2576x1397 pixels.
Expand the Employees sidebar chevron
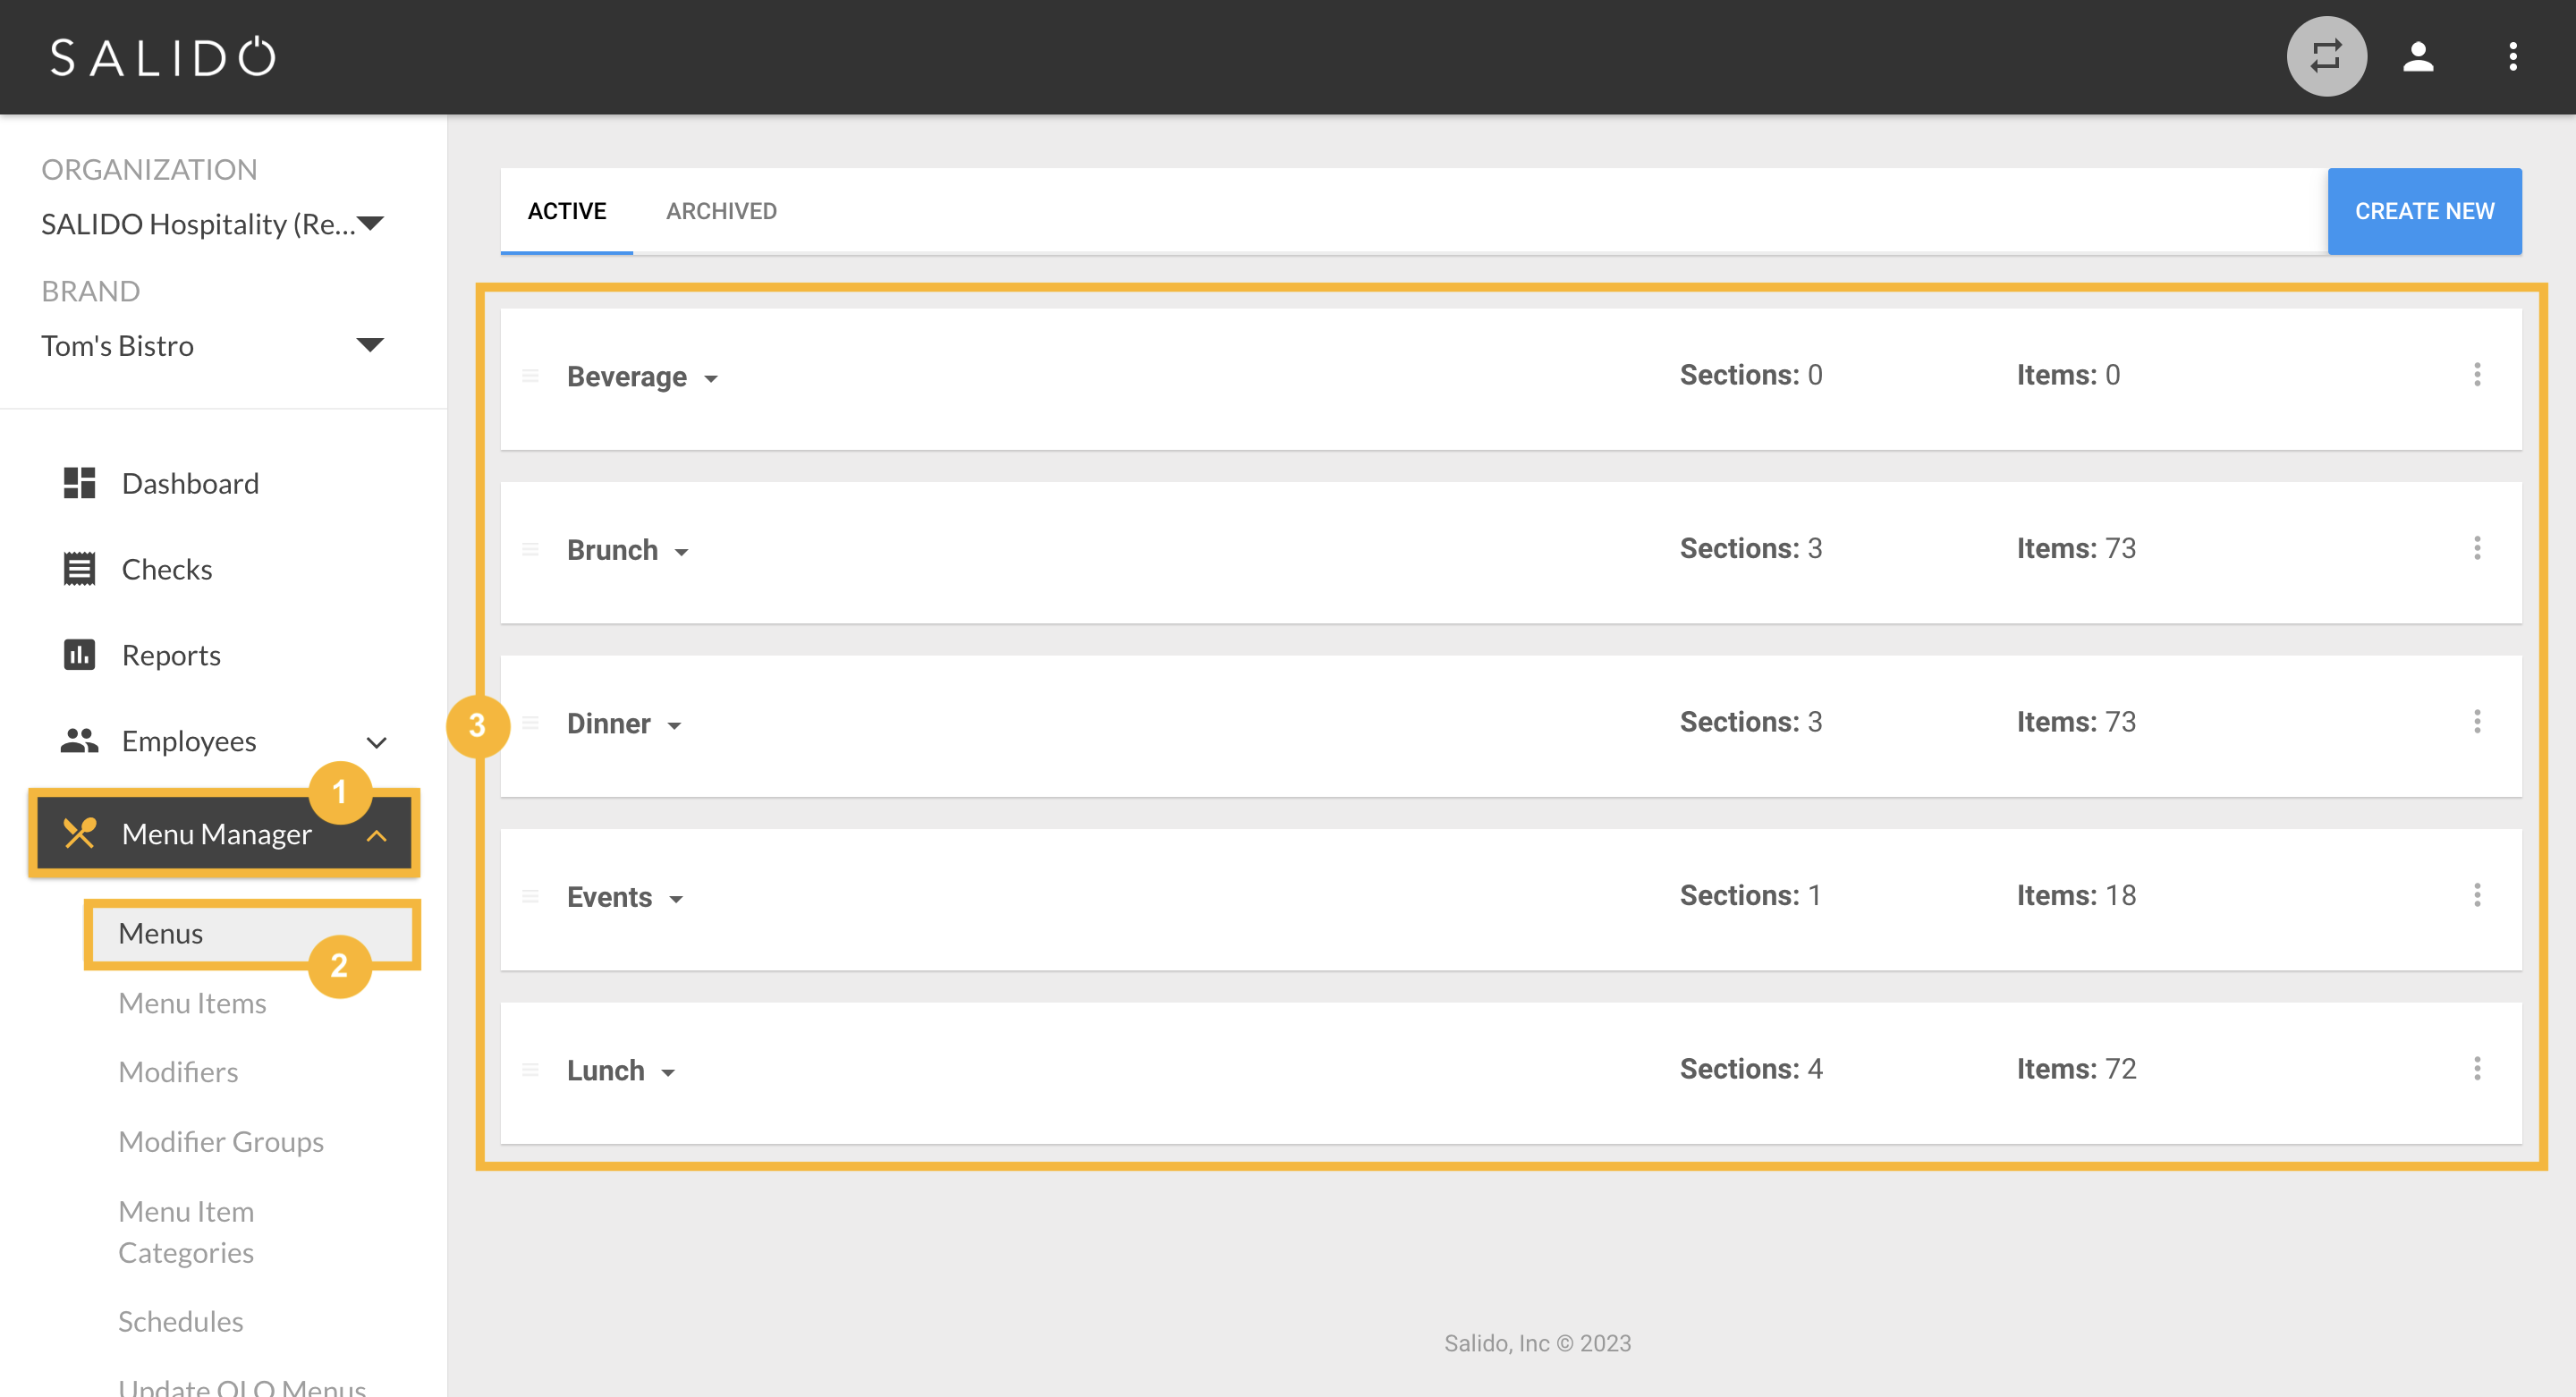click(377, 742)
